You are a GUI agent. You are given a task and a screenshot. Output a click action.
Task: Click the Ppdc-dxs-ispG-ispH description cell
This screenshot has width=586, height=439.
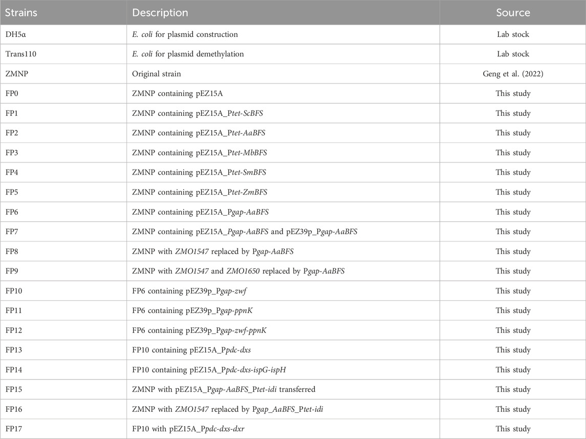(283, 370)
